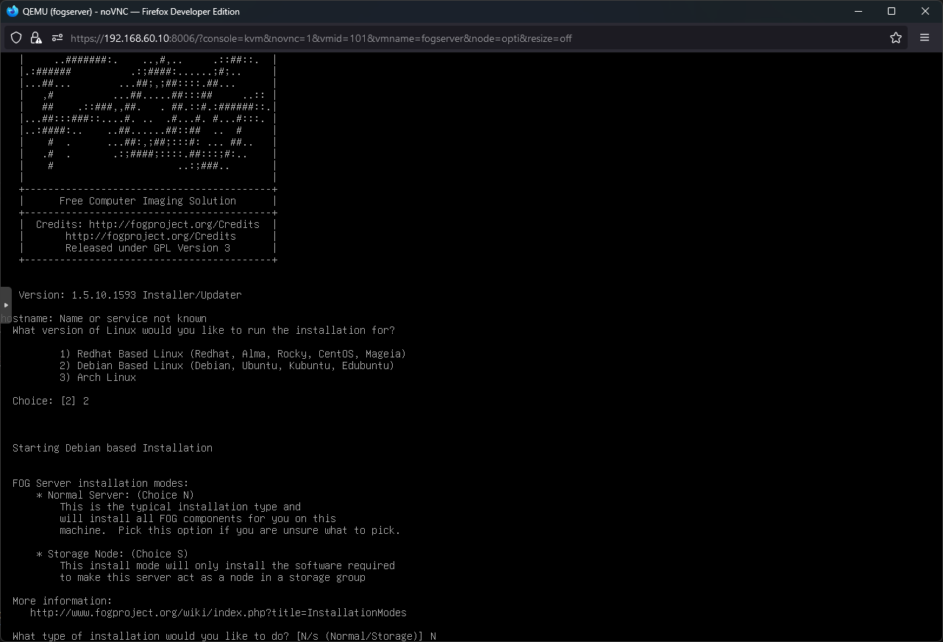Click option '1) Redhat Based Linux'

[x=233, y=354]
